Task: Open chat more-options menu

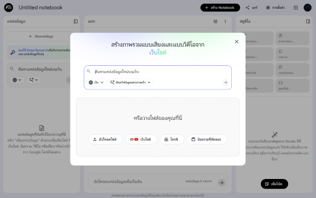Action: click(x=225, y=22)
